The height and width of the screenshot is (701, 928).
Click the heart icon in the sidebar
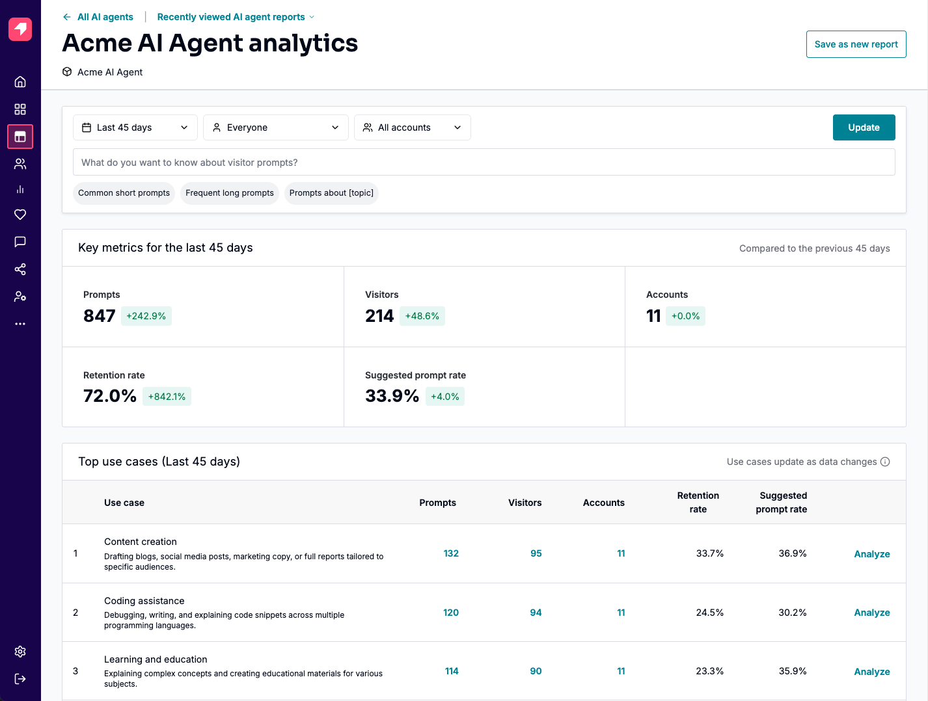point(20,214)
